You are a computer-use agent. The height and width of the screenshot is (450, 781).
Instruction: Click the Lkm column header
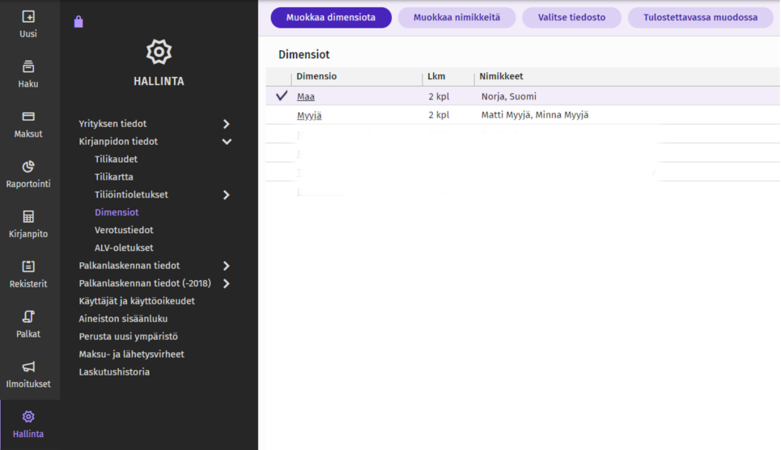(436, 76)
